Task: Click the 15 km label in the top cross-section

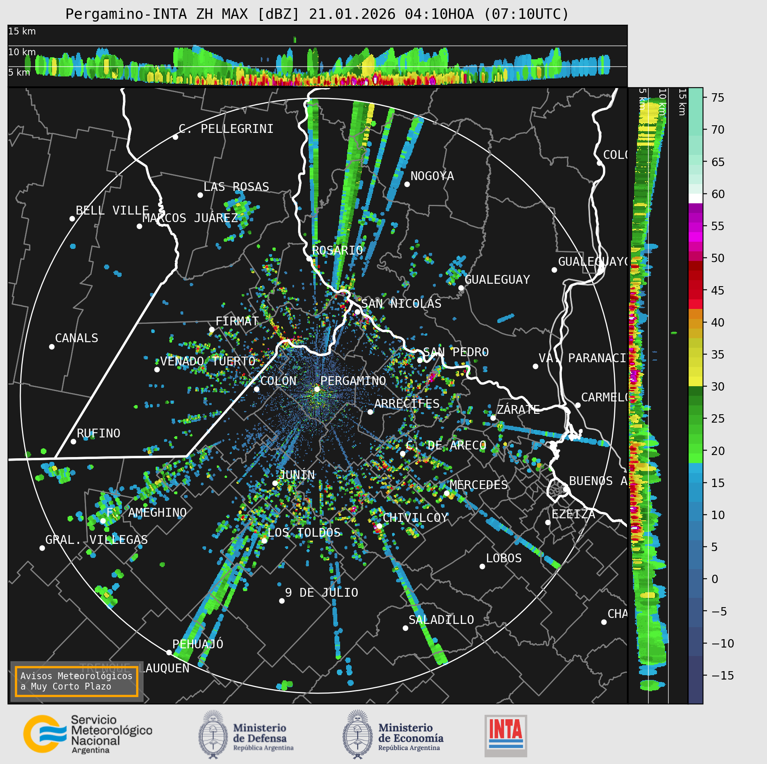Action: click(x=22, y=31)
